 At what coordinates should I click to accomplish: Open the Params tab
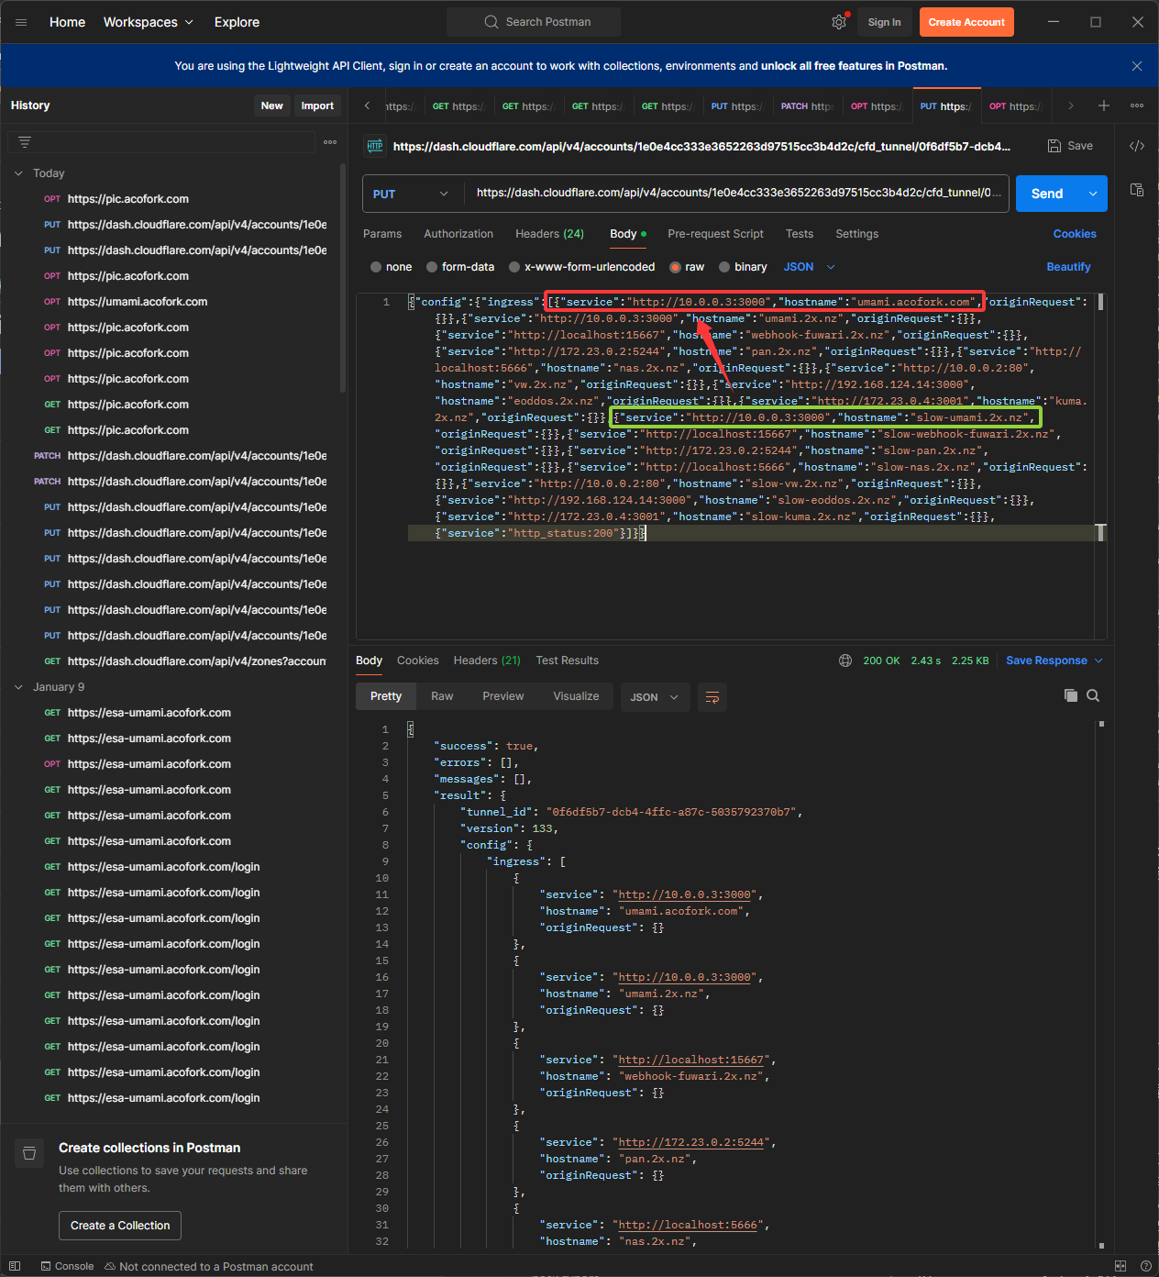coord(382,234)
